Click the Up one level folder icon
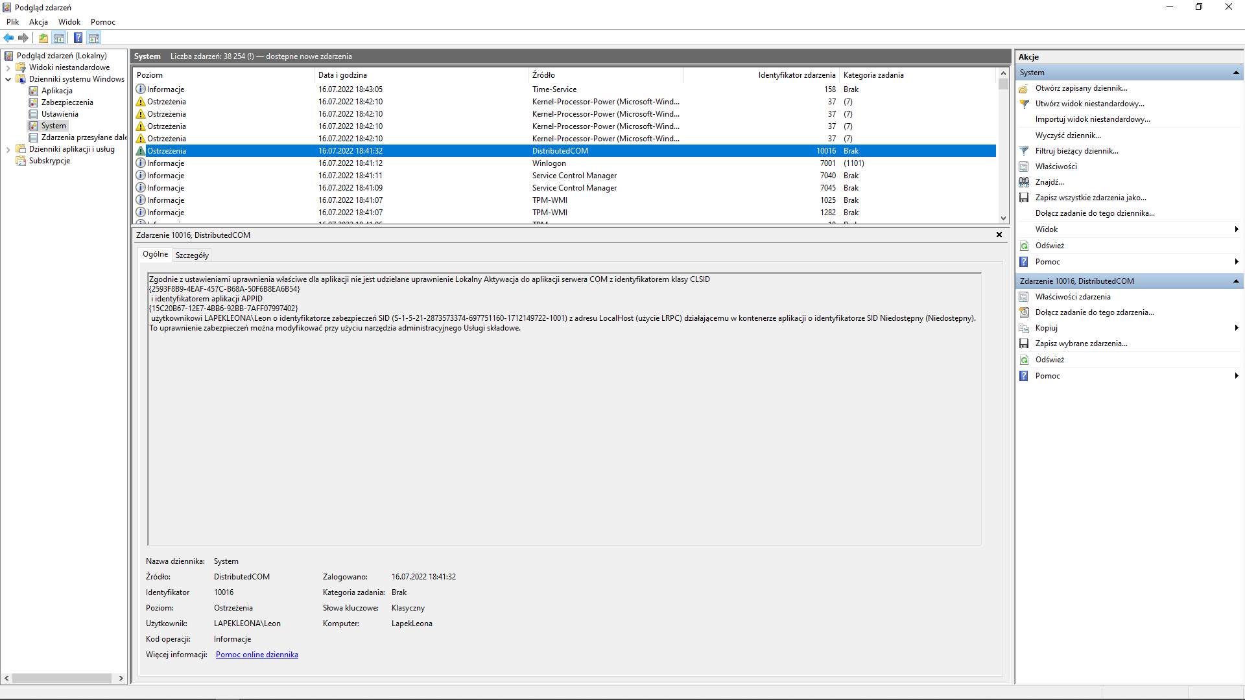1245x700 pixels. [x=43, y=38]
